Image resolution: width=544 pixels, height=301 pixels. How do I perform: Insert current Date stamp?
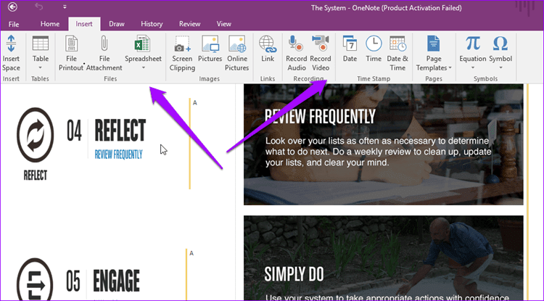click(x=350, y=44)
